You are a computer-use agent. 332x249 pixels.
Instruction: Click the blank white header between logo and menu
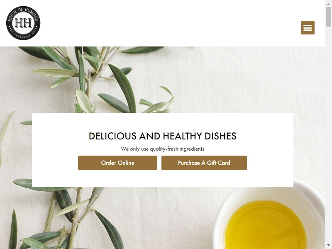(x=169, y=23)
